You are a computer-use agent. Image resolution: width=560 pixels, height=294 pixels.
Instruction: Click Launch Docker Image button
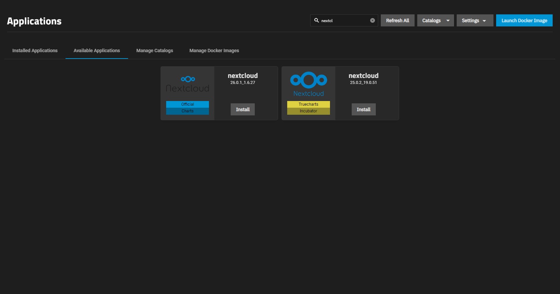click(x=524, y=20)
